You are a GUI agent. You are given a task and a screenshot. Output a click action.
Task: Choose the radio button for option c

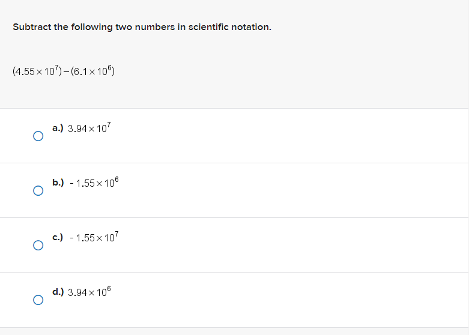click(38, 246)
